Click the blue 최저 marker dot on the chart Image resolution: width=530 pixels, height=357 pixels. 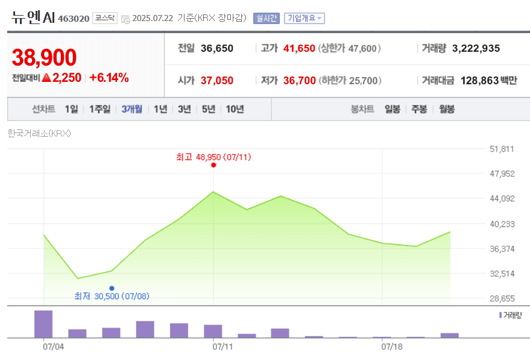pos(112,287)
